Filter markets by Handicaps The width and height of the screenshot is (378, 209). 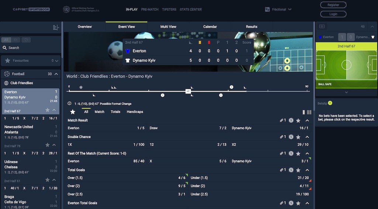pos(135,112)
